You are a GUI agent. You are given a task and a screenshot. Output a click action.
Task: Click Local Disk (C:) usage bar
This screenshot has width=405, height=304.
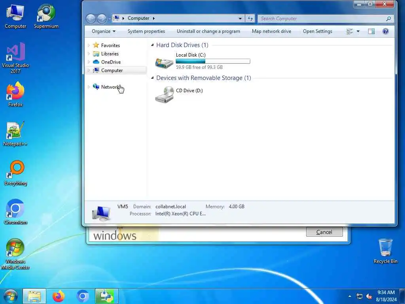(213, 61)
